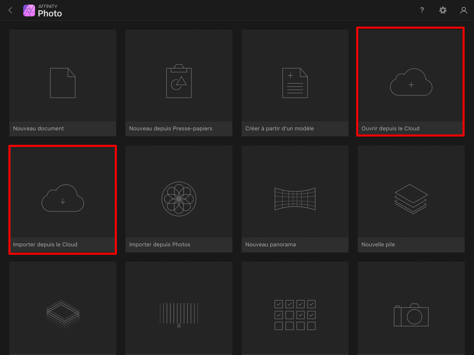This screenshot has height=355, width=474.
Task: Choose Ouvrir depuis le Cloud
Action: [x=390, y=129]
